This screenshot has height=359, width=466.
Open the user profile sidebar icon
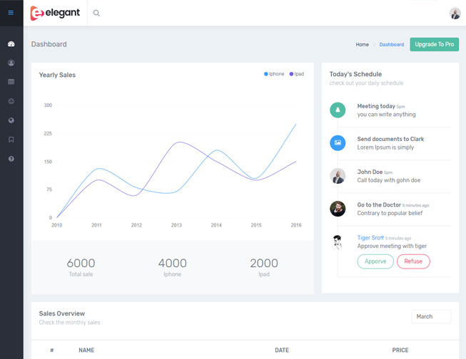[11, 63]
